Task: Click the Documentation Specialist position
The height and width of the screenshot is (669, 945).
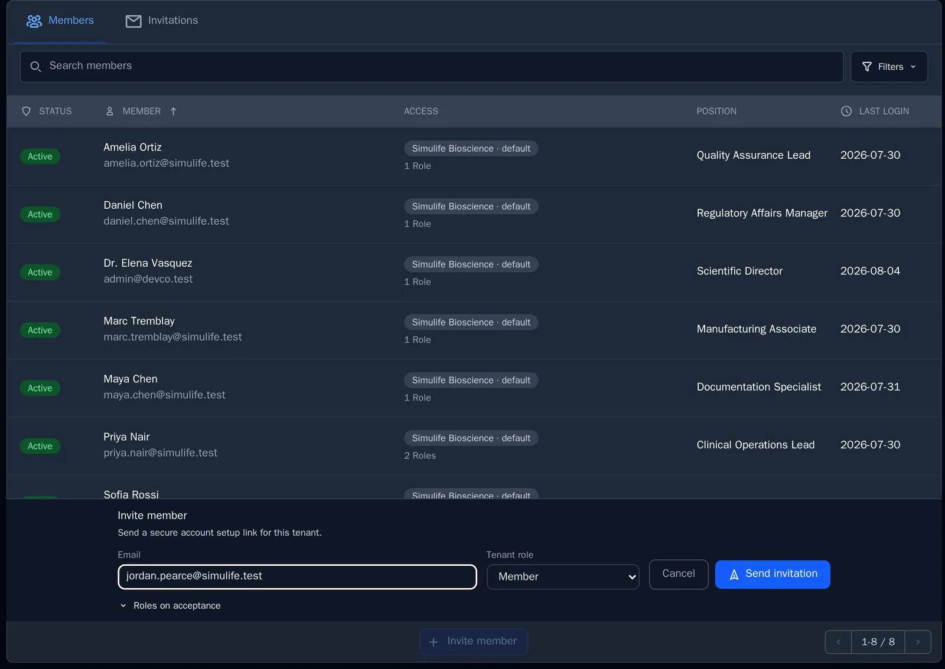Action: pyautogui.click(x=758, y=387)
